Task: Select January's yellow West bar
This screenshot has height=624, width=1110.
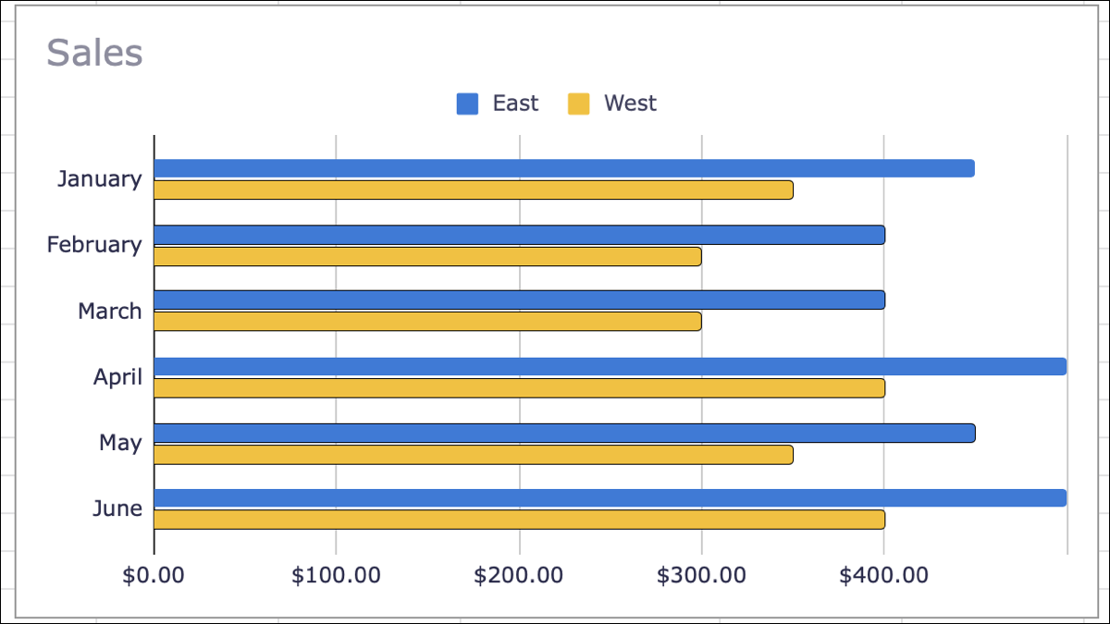Action: point(474,190)
